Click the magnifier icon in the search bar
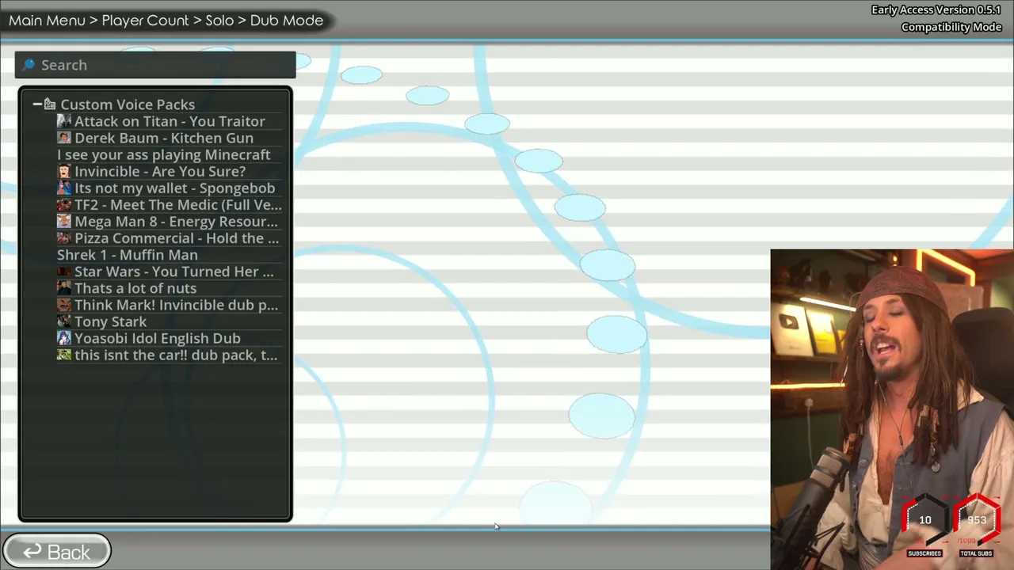This screenshot has height=570, width=1014. [x=29, y=65]
